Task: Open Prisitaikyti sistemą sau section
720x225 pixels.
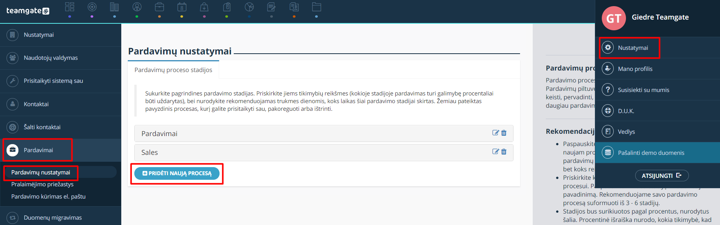Action: point(61,81)
